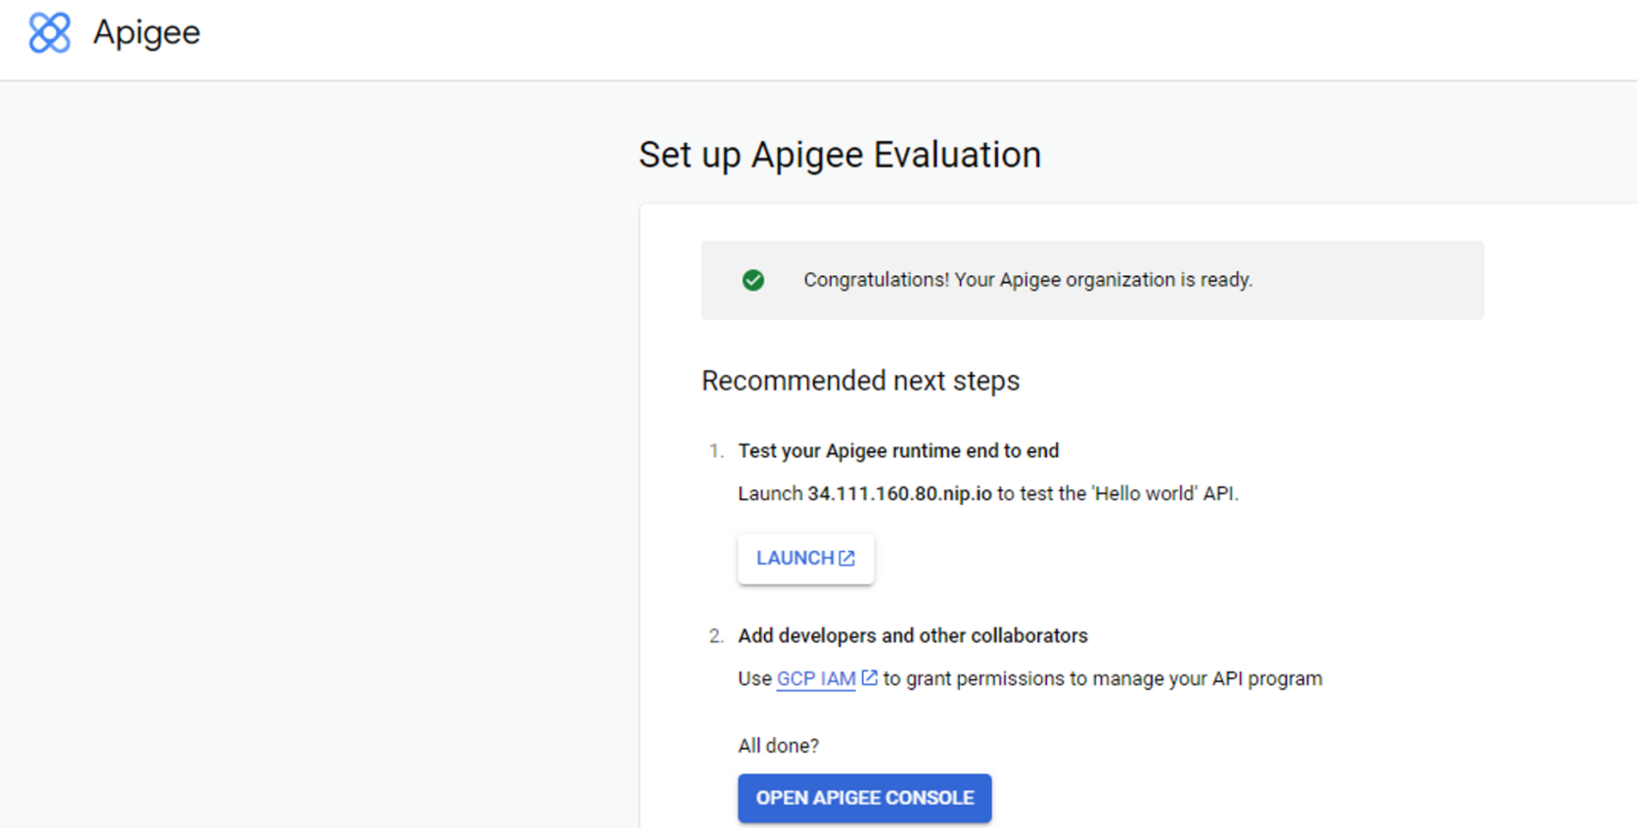Click the external-link icon in LAUNCH button
Viewport: 1637px width, 828px height.
pos(847,558)
